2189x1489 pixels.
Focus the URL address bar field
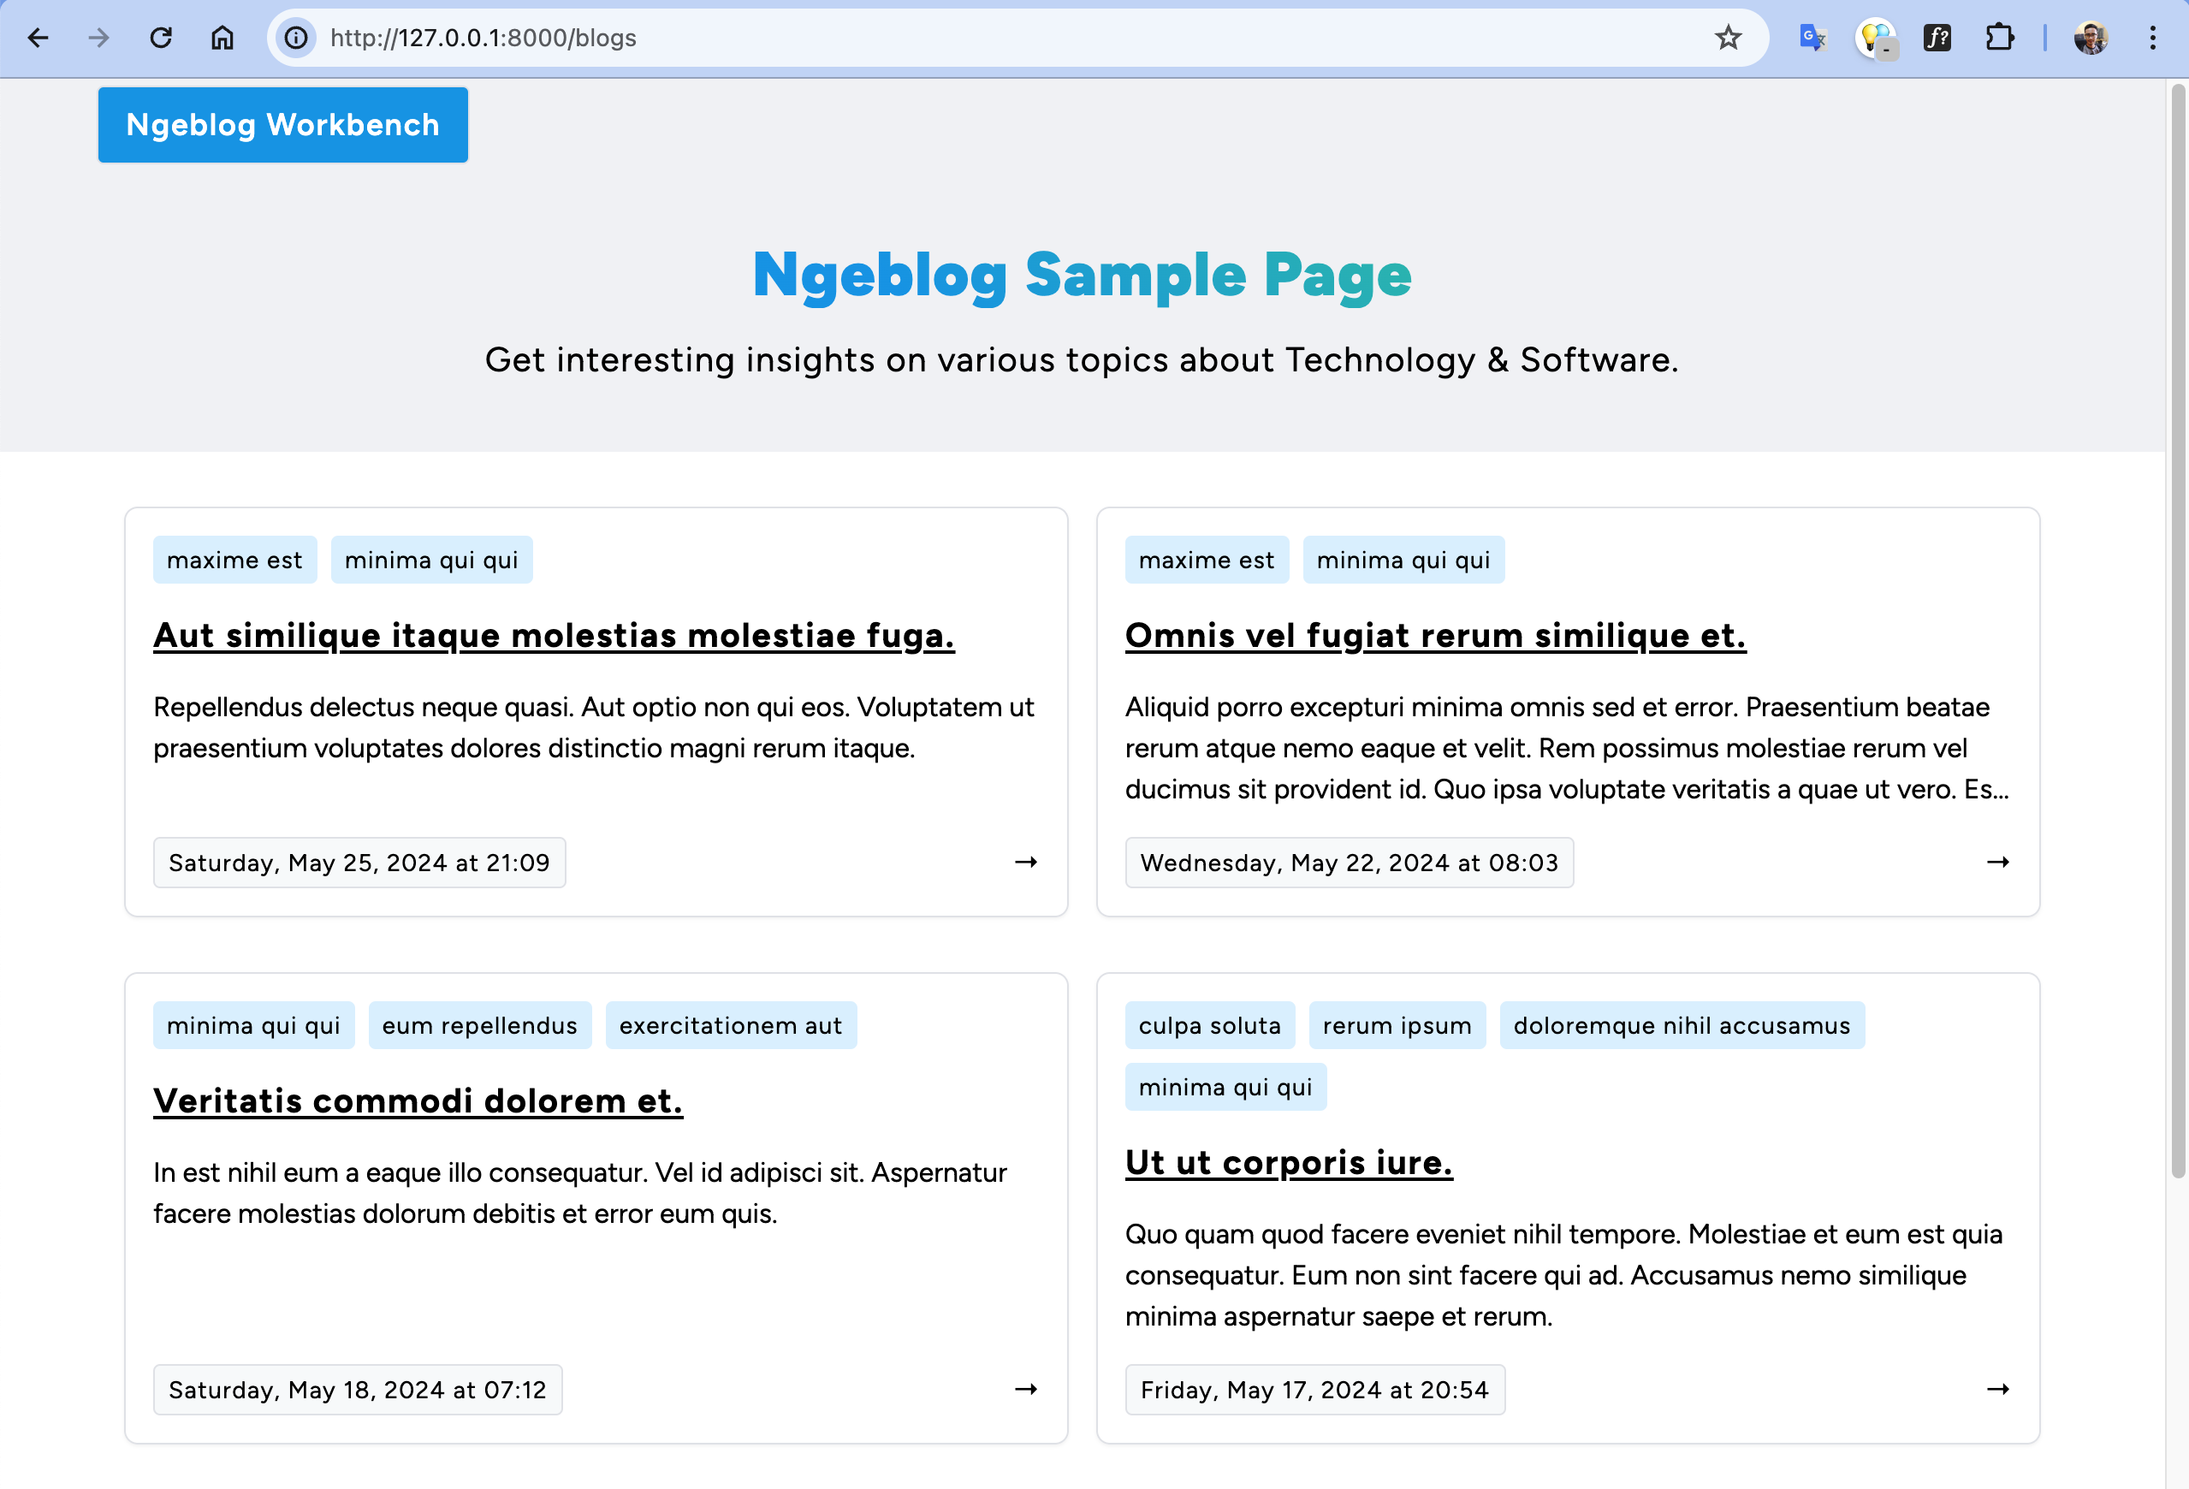pyautogui.click(x=942, y=38)
